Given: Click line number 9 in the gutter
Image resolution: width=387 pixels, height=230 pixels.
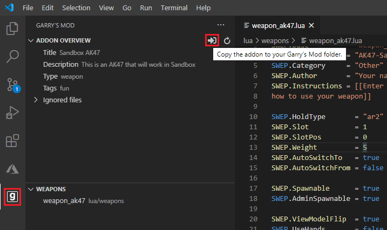Looking at the screenshot, I should [255, 106].
